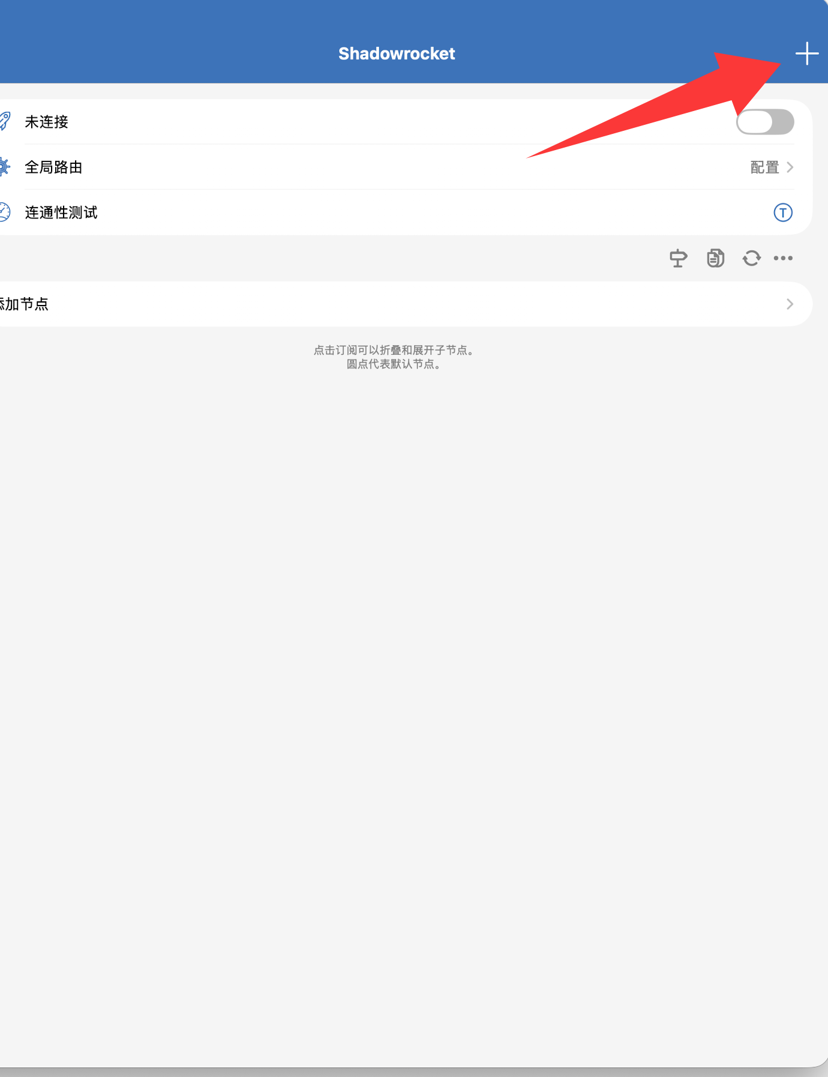
Task: Open the three-dot more options menu
Action: 783,258
